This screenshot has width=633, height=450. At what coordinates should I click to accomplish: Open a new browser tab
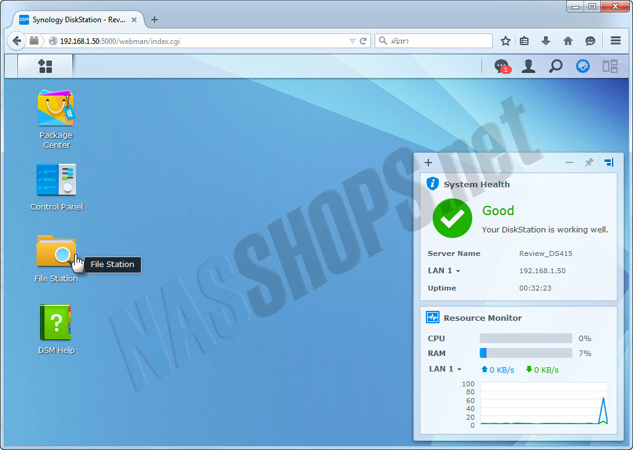coord(154,19)
